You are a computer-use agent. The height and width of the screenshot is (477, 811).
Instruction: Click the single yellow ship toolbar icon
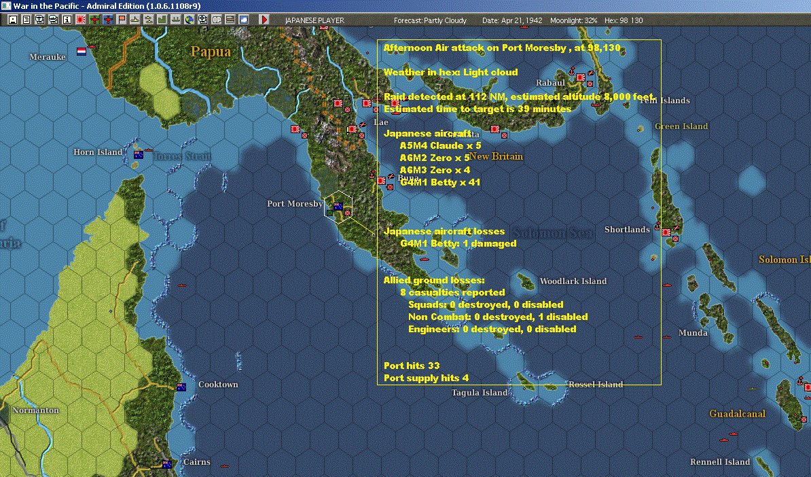135,20
